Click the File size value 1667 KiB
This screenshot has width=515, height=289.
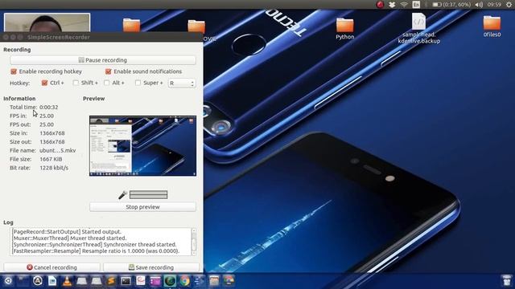point(51,159)
